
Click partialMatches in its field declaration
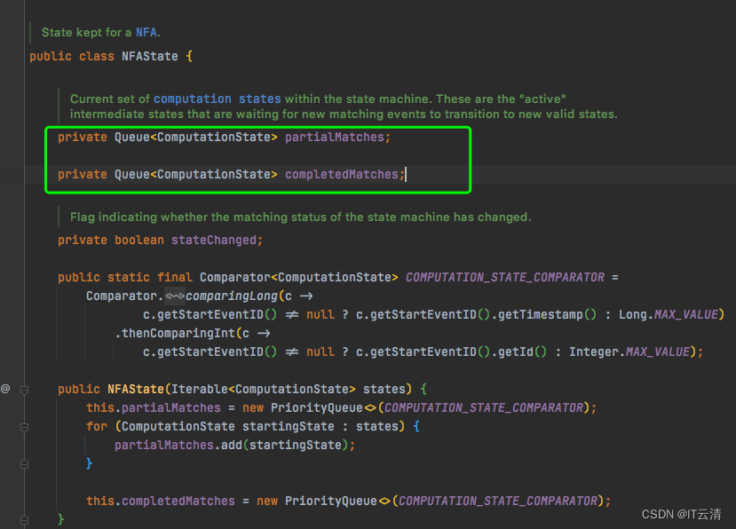coord(335,137)
